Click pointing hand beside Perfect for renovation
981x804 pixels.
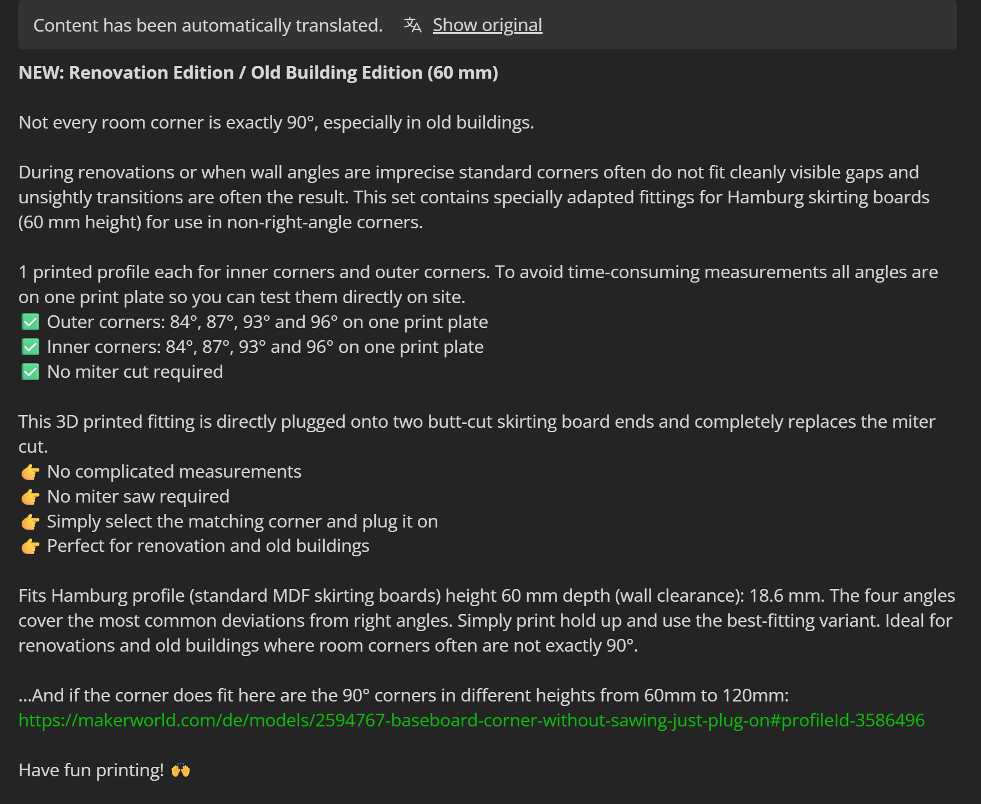[30, 546]
